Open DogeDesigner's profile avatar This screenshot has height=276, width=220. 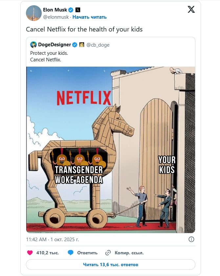pos(33,45)
